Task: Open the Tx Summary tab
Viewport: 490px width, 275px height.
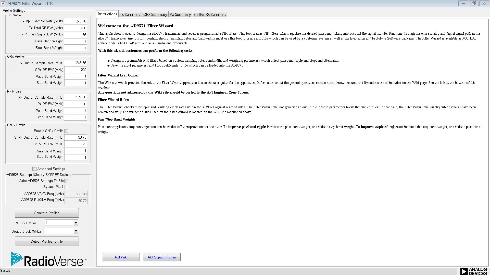Action: [x=130, y=15]
